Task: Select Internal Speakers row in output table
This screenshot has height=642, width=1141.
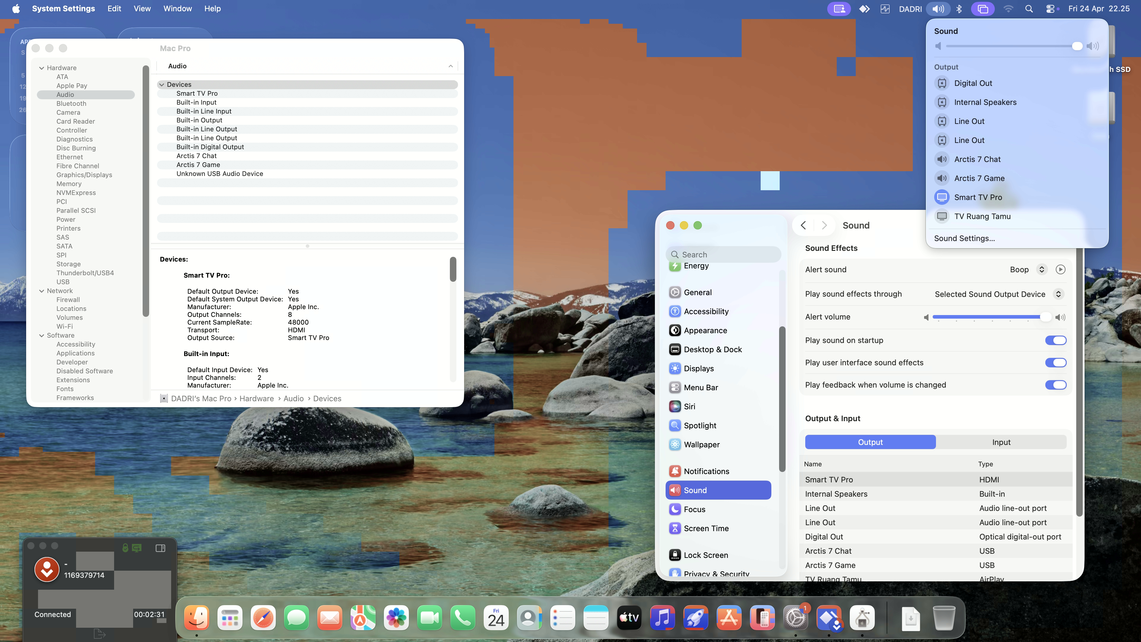Action: [x=936, y=494]
